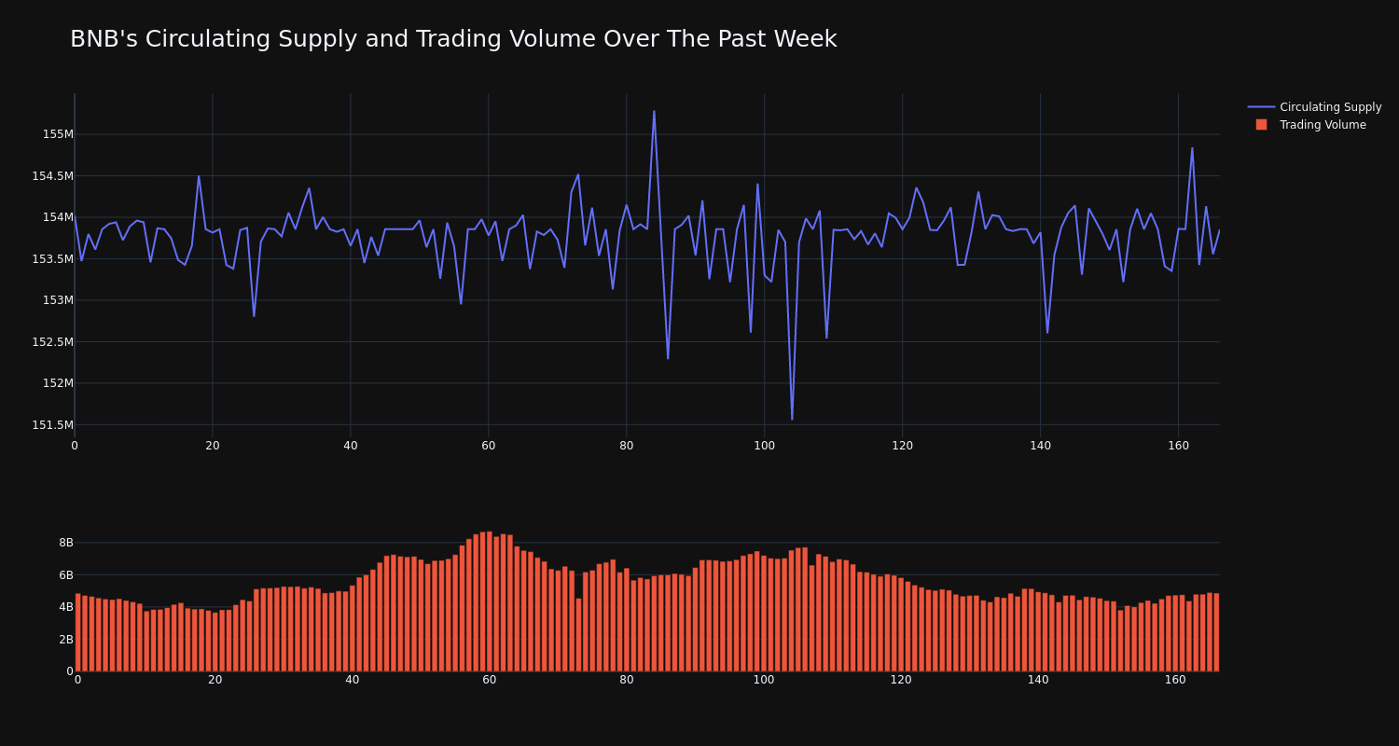Click the 20 tick on supply chart x-axis
The height and width of the screenshot is (746, 1399).
(213, 446)
